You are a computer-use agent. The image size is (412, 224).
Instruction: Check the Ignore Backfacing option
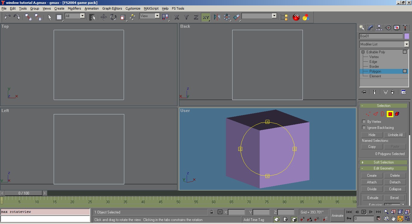(364, 128)
